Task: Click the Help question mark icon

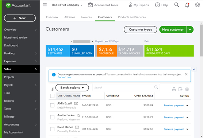Action: pyautogui.click(x=157, y=5)
